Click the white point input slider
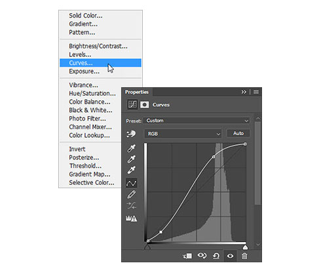 pyautogui.click(x=245, y=247)
